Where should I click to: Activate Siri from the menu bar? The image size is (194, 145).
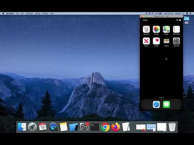187,13
